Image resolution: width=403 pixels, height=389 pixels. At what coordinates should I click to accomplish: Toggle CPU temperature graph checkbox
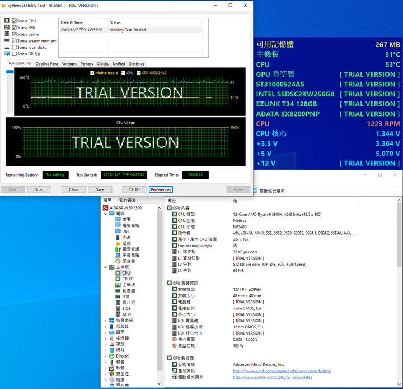pyautogui.click(x=123, y=73)
